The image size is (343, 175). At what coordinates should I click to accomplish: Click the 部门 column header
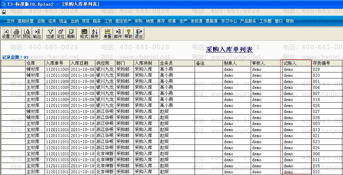point(125,63)
